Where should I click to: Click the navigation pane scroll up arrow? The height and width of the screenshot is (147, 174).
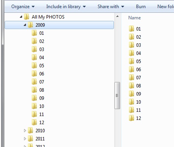click(117, 16)
